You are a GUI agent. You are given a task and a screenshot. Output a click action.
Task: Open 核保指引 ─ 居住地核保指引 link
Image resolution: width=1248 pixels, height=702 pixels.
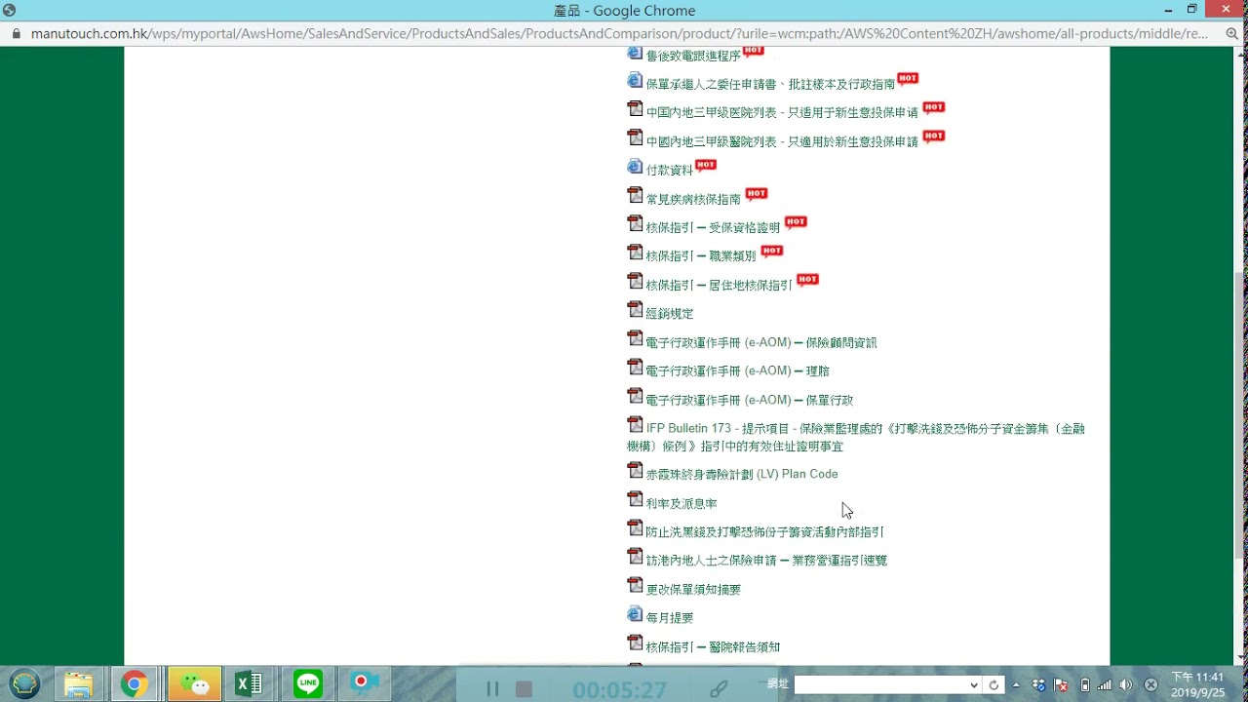click(x=719, y=285)
